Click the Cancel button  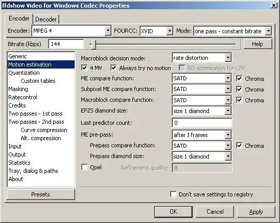click(215, 212)
